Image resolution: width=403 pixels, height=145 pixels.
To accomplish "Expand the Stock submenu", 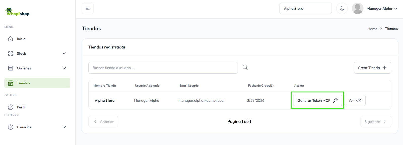I will point(64,53).
